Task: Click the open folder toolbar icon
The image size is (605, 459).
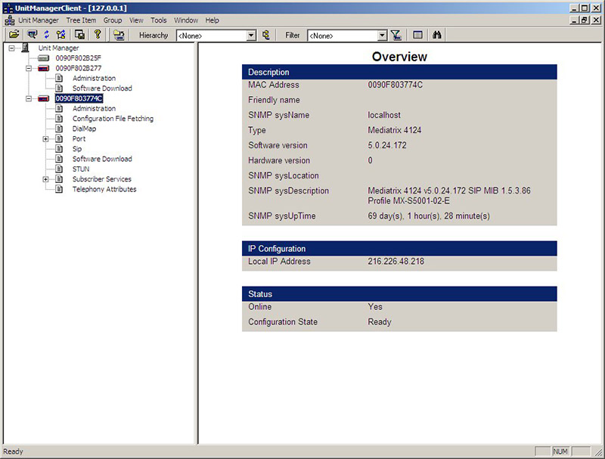Action: (x=14, y=35)
